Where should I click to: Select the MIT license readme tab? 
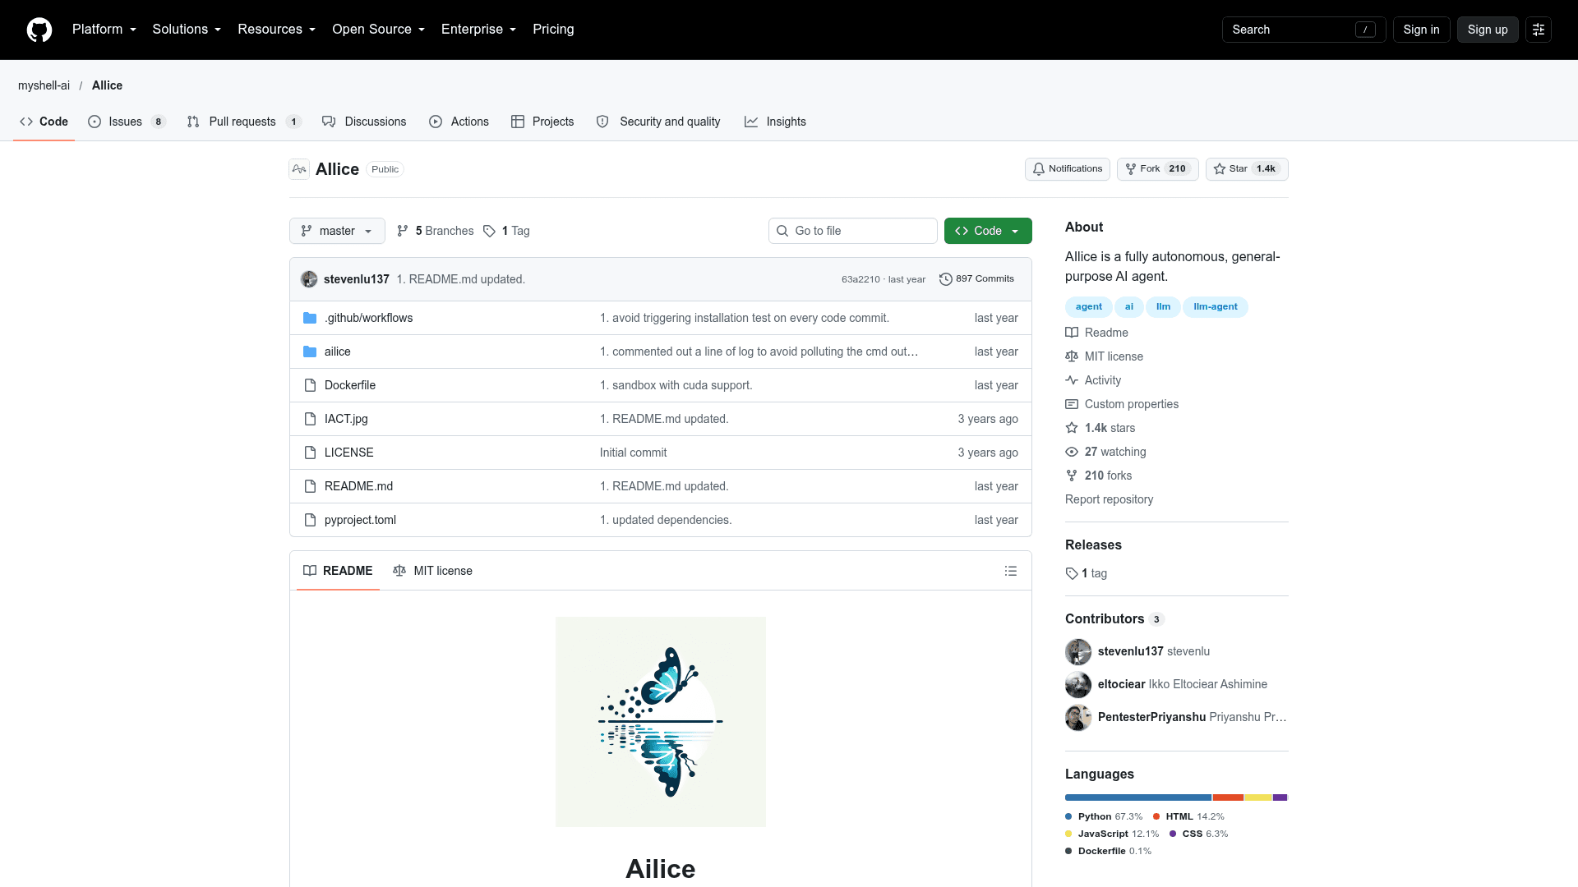(432, 571)
